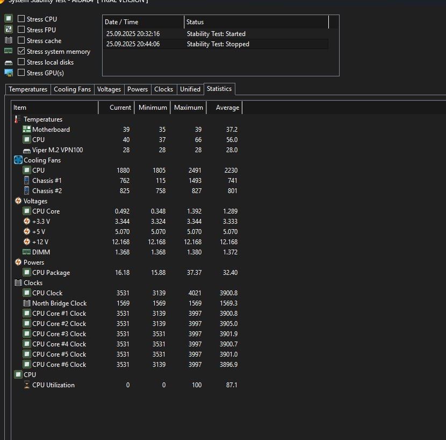The height and width of the screenshot is (440, 446).
Task: Click the Item column header
Action: pyautogui.click(x=55, y=108)
